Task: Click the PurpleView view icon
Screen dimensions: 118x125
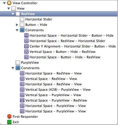Action: [18, 62]
